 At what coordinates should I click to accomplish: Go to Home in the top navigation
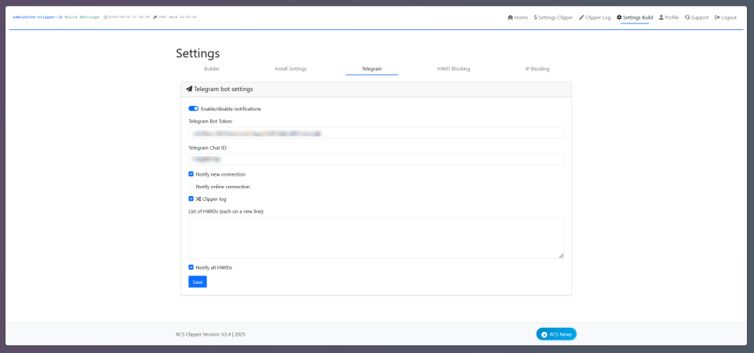pos(517,17)
